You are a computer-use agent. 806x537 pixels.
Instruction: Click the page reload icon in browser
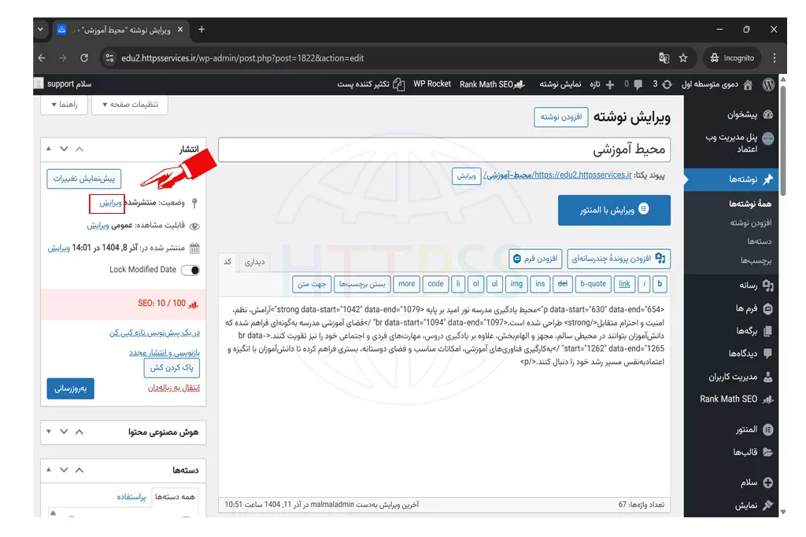click(84, 58)
